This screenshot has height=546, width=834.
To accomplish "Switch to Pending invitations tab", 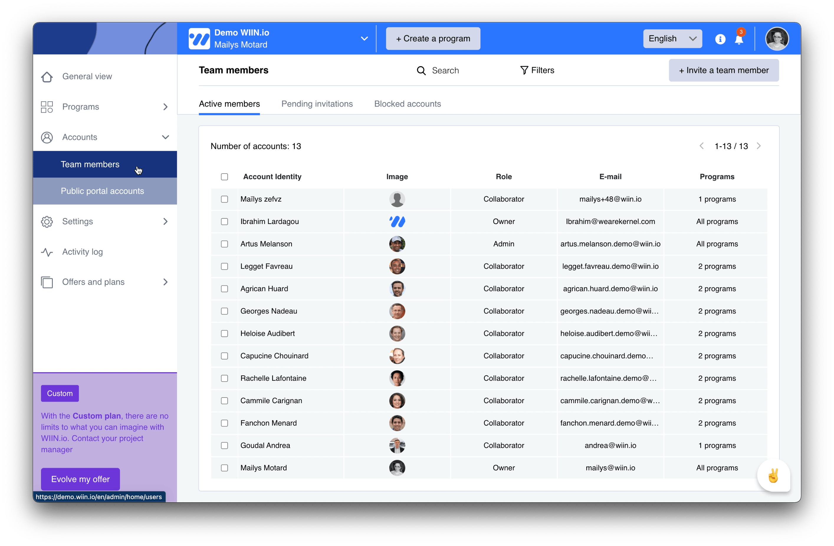I will [x=317, y=104].
